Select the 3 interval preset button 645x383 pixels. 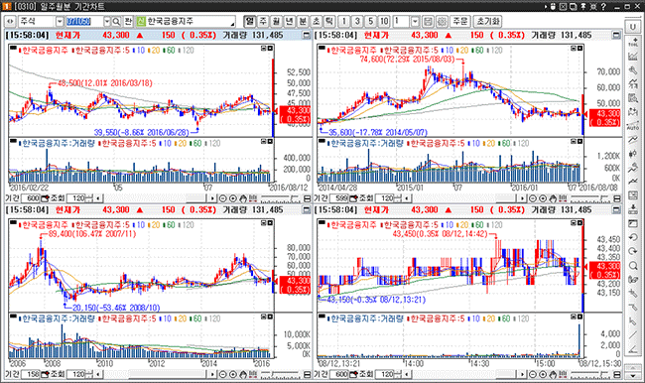[x=357, y=22]
